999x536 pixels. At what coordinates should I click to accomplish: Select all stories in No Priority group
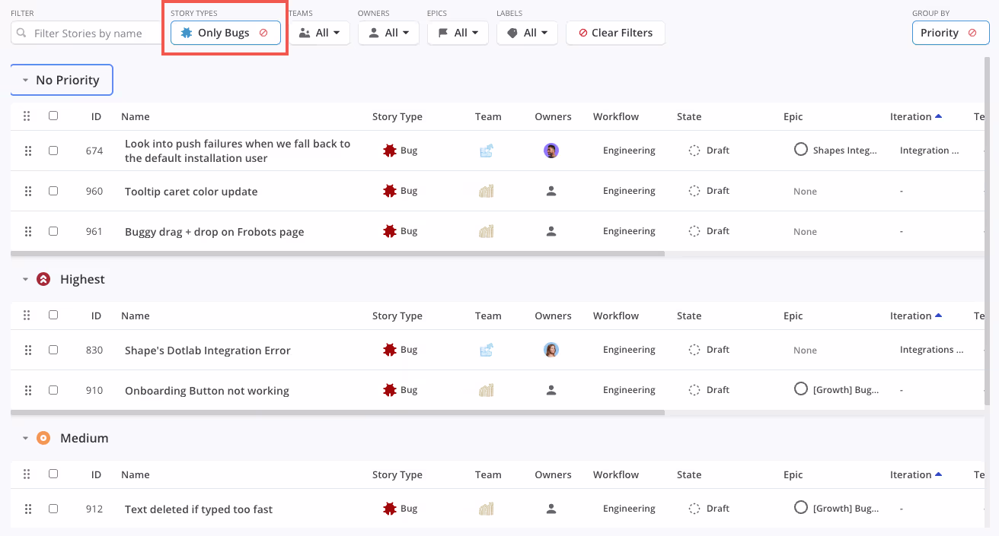click(53, 116)
